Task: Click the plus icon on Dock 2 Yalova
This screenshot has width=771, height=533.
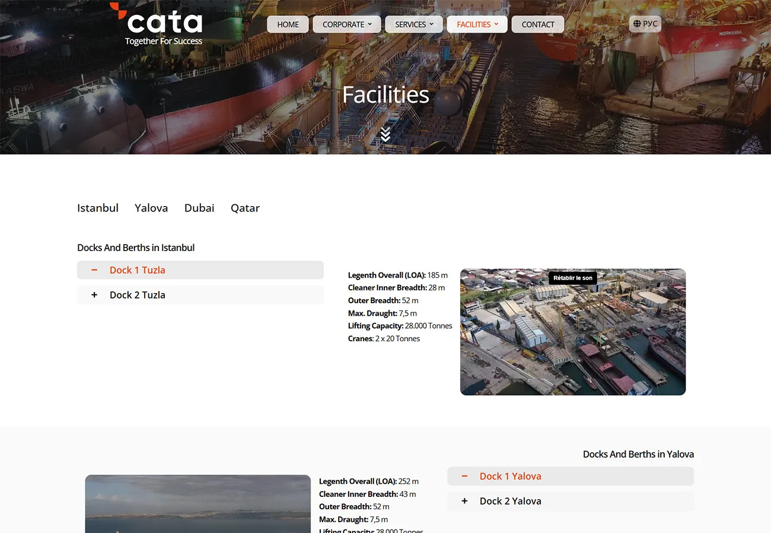Action: [464, 500]
